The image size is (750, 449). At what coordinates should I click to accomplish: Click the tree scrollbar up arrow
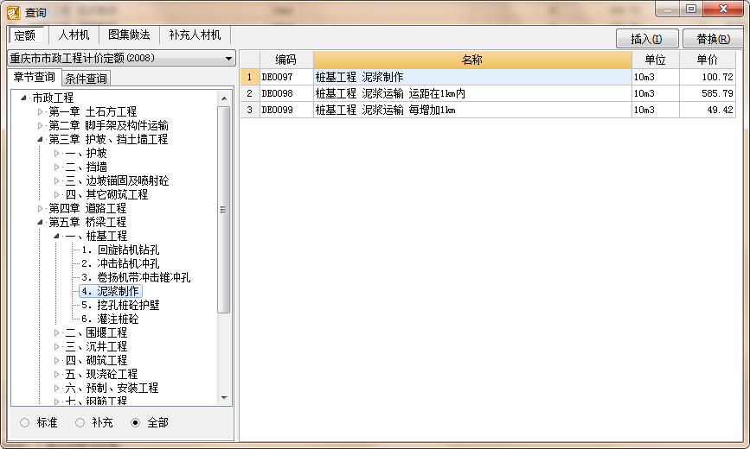(x=224, y=98)
